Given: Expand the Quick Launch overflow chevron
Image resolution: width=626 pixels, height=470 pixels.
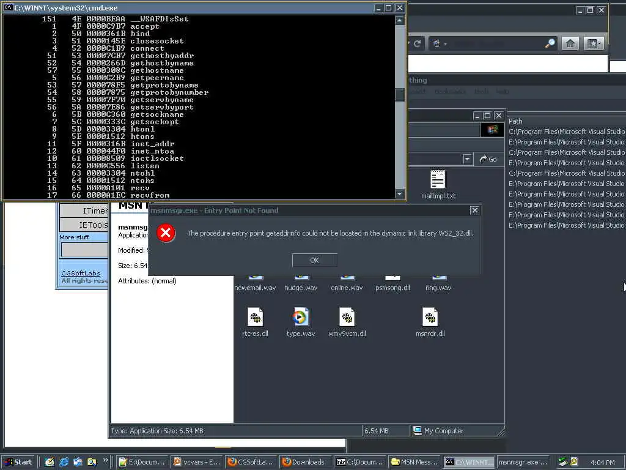Looking at the screenshot, I should point(105,460).
